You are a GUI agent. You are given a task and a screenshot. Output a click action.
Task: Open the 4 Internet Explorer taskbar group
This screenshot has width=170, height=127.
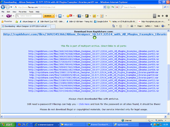(x=46, y=125)
